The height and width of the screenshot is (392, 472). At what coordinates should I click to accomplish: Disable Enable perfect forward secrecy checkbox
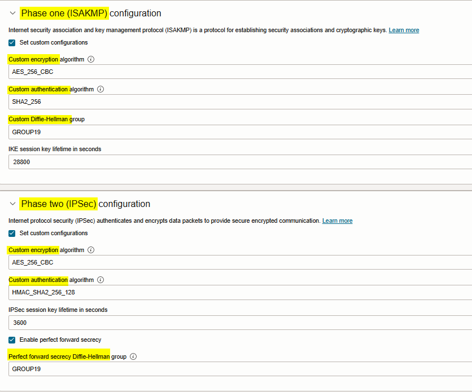12,340
